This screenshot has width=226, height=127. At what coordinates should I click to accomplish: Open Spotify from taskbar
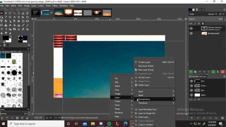pyautogui.click(x=109, y=124)
